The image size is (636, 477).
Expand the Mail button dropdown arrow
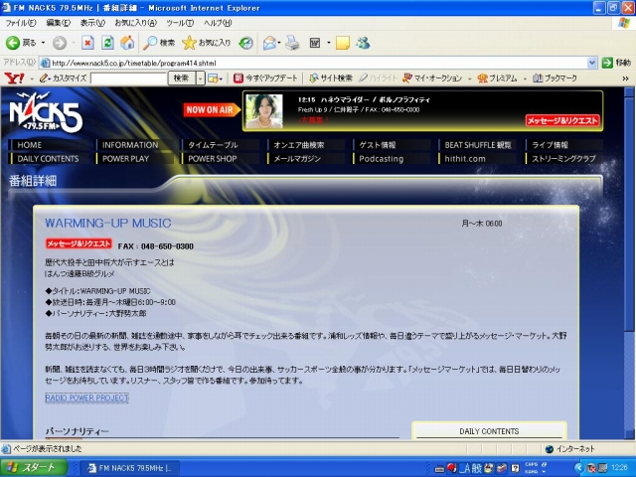tap(279, 43)
